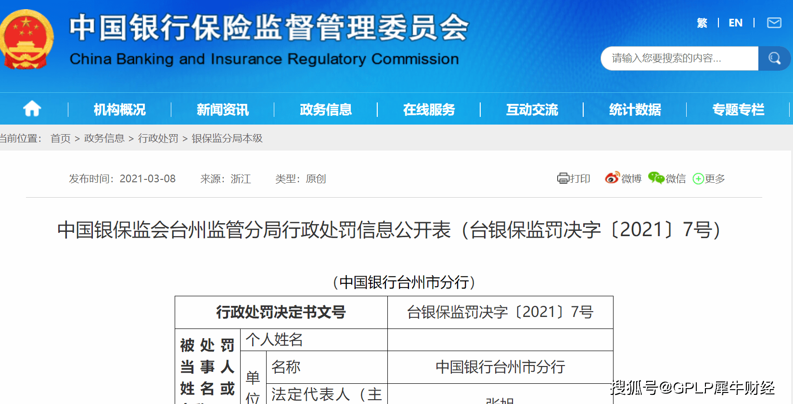Screen dimensions: 793x404
Task: Click the article title about 台银保监罚决字
Action: tap(389, 230)
